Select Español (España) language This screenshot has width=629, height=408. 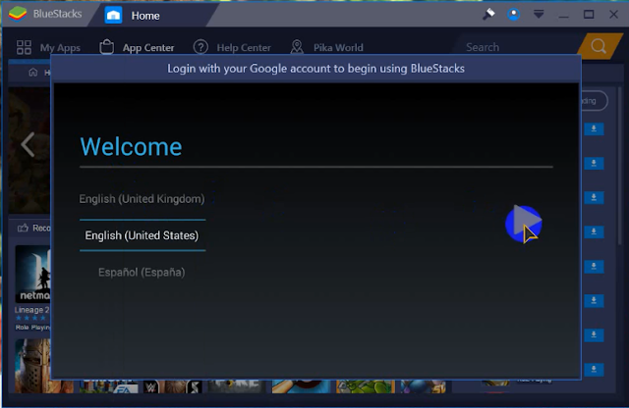pyautogui.click(x=142, y=273)
